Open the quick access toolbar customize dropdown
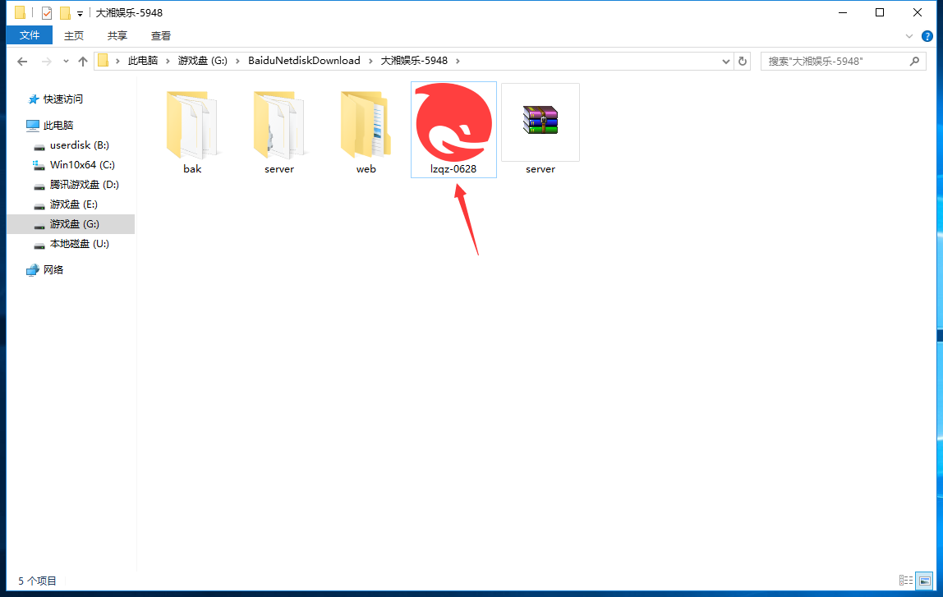 [80, 13]
